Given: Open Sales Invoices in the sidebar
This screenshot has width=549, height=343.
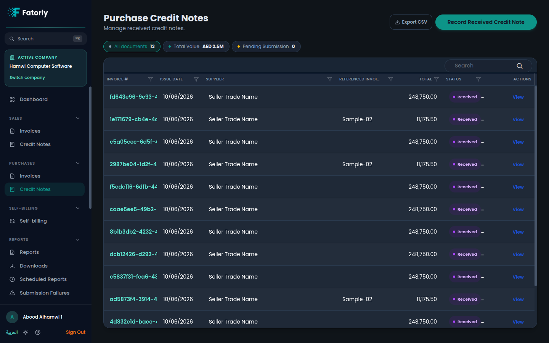Looking at the screenshot, I should coord(45,131).
